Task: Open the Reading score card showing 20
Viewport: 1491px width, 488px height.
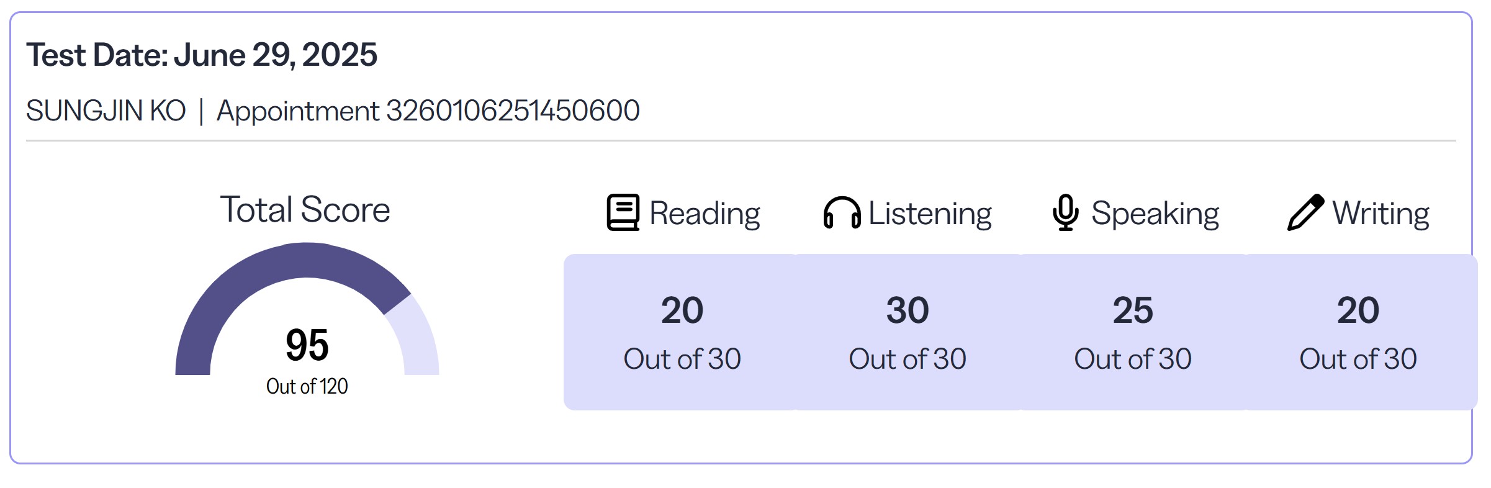Action: (x=682, y=332)
